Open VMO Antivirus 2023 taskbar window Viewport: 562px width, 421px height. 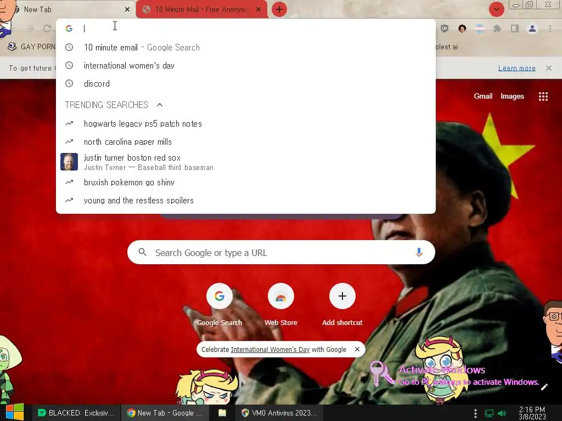(279, 413)
